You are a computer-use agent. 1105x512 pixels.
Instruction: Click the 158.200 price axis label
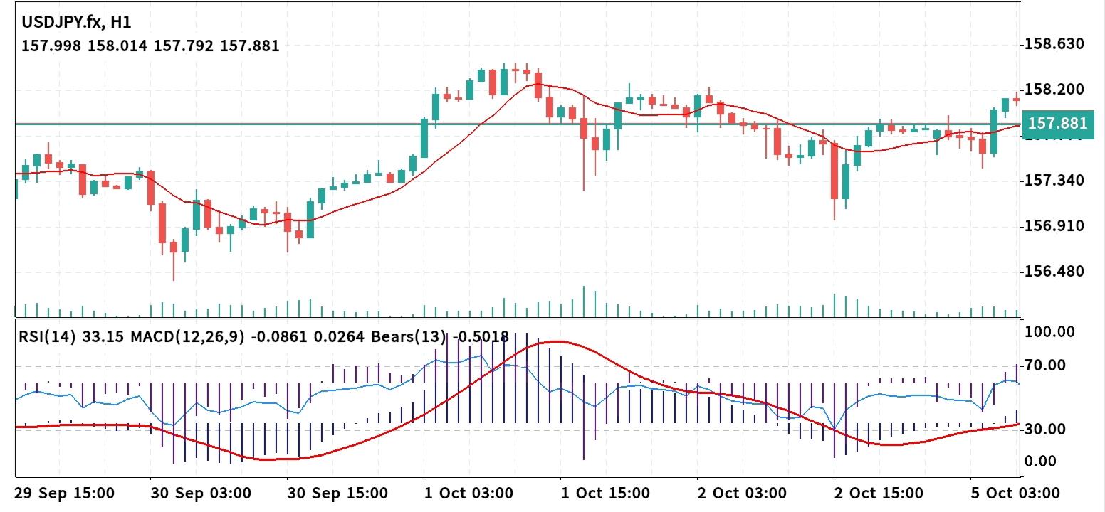[x=1054, y=90]
